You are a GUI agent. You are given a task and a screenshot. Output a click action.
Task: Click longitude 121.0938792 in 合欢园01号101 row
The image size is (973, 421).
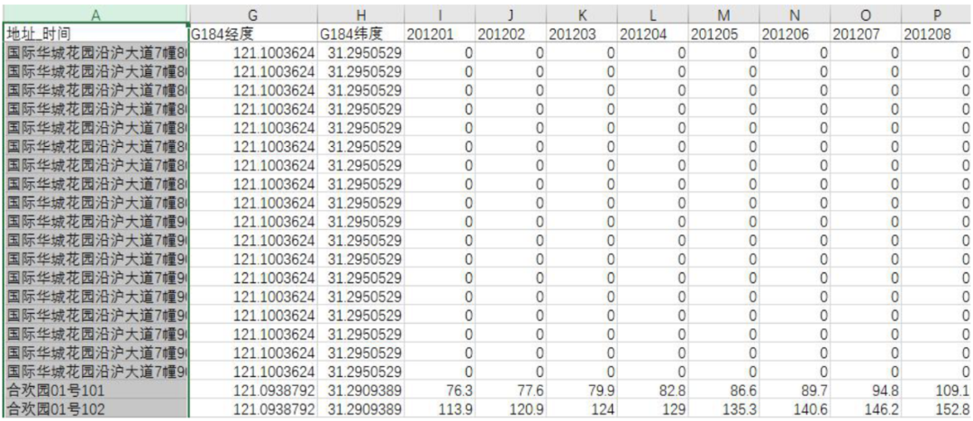tap(252, 390)
